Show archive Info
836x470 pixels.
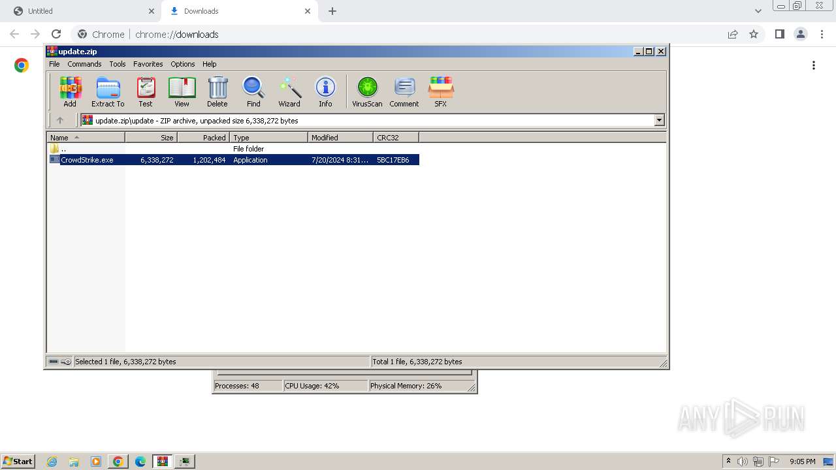325,91
